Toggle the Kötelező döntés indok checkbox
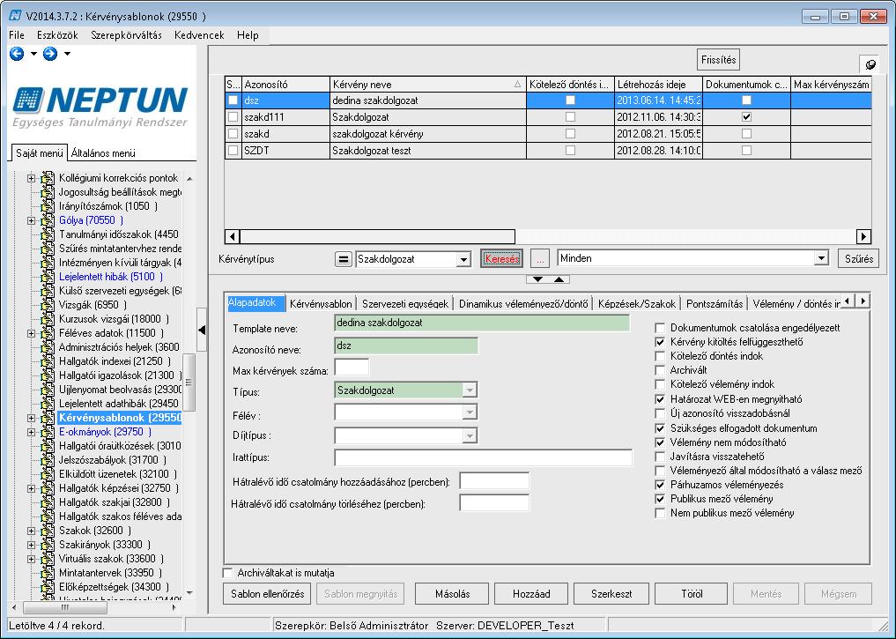The width and height of the screenshot is (896, 639). 660,356
